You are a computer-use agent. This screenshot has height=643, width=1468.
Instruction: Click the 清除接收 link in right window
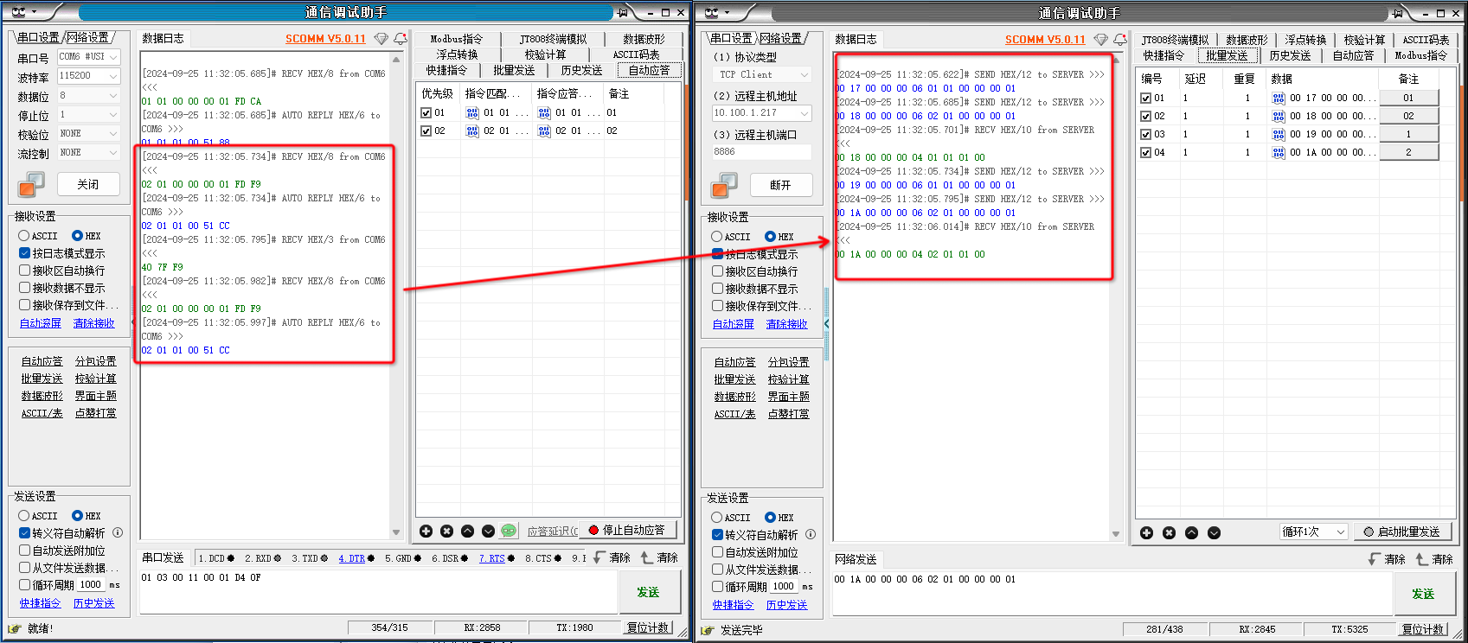click(x=786, y=324)
